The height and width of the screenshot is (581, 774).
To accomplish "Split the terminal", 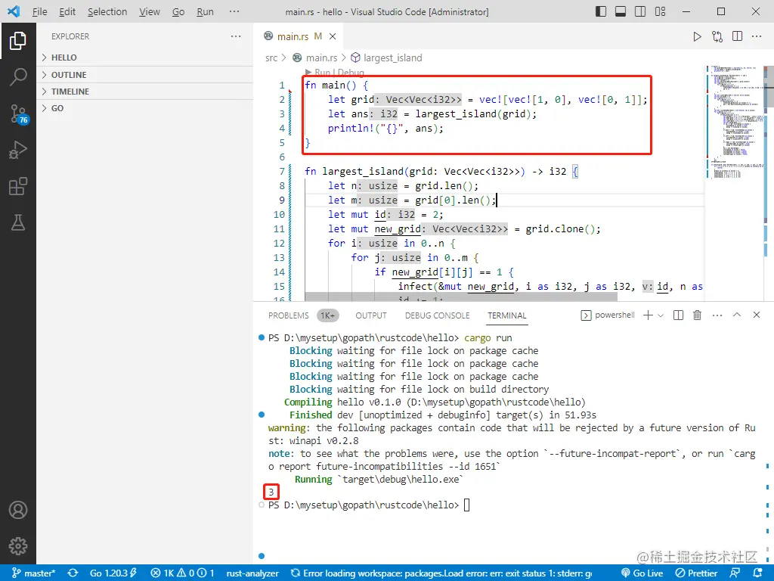I will tap(678, 315).
